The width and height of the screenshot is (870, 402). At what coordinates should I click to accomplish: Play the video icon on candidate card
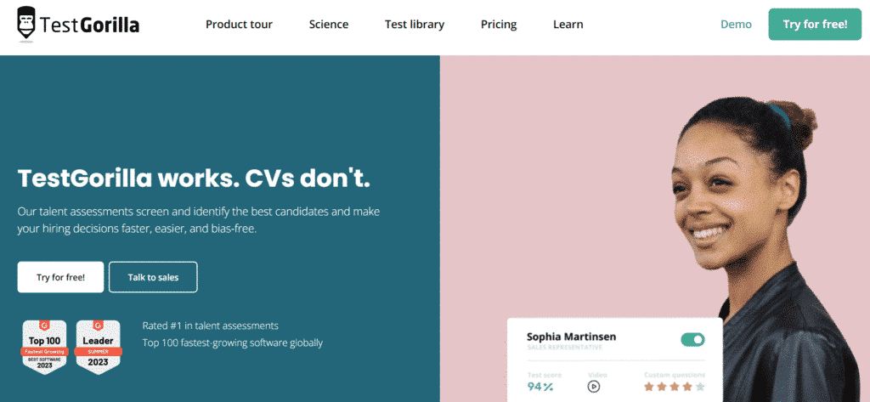coord(594,387)
